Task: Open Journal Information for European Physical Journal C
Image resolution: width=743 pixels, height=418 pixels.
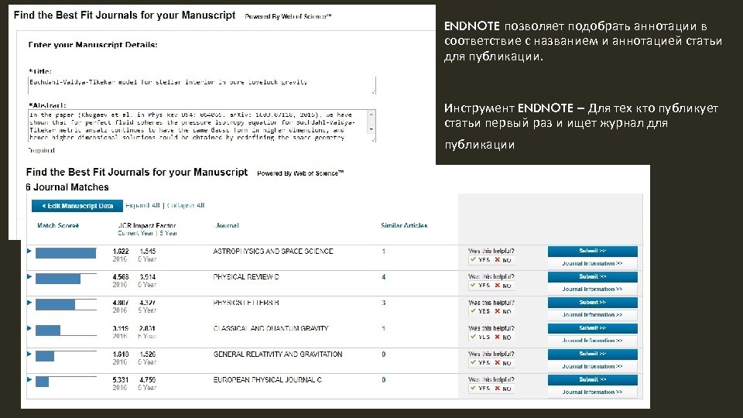Action: coord(592,392)
